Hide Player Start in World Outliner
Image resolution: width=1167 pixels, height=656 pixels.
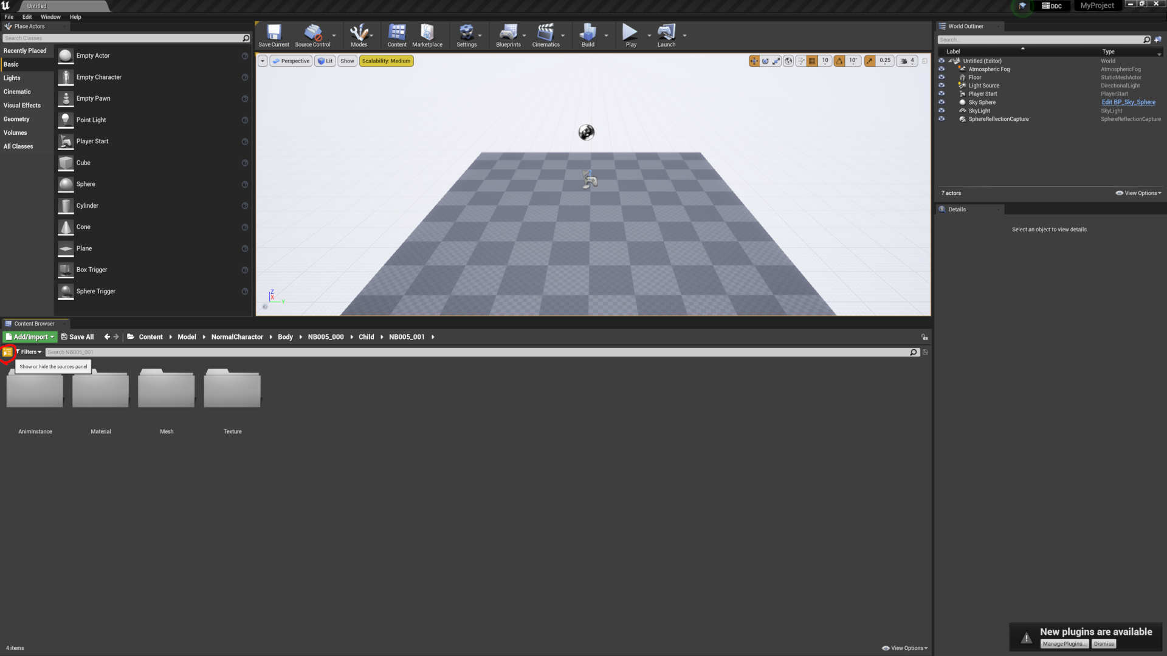click(942, 94)
